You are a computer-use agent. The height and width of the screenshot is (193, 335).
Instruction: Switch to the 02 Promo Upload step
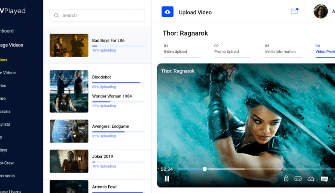232,50
